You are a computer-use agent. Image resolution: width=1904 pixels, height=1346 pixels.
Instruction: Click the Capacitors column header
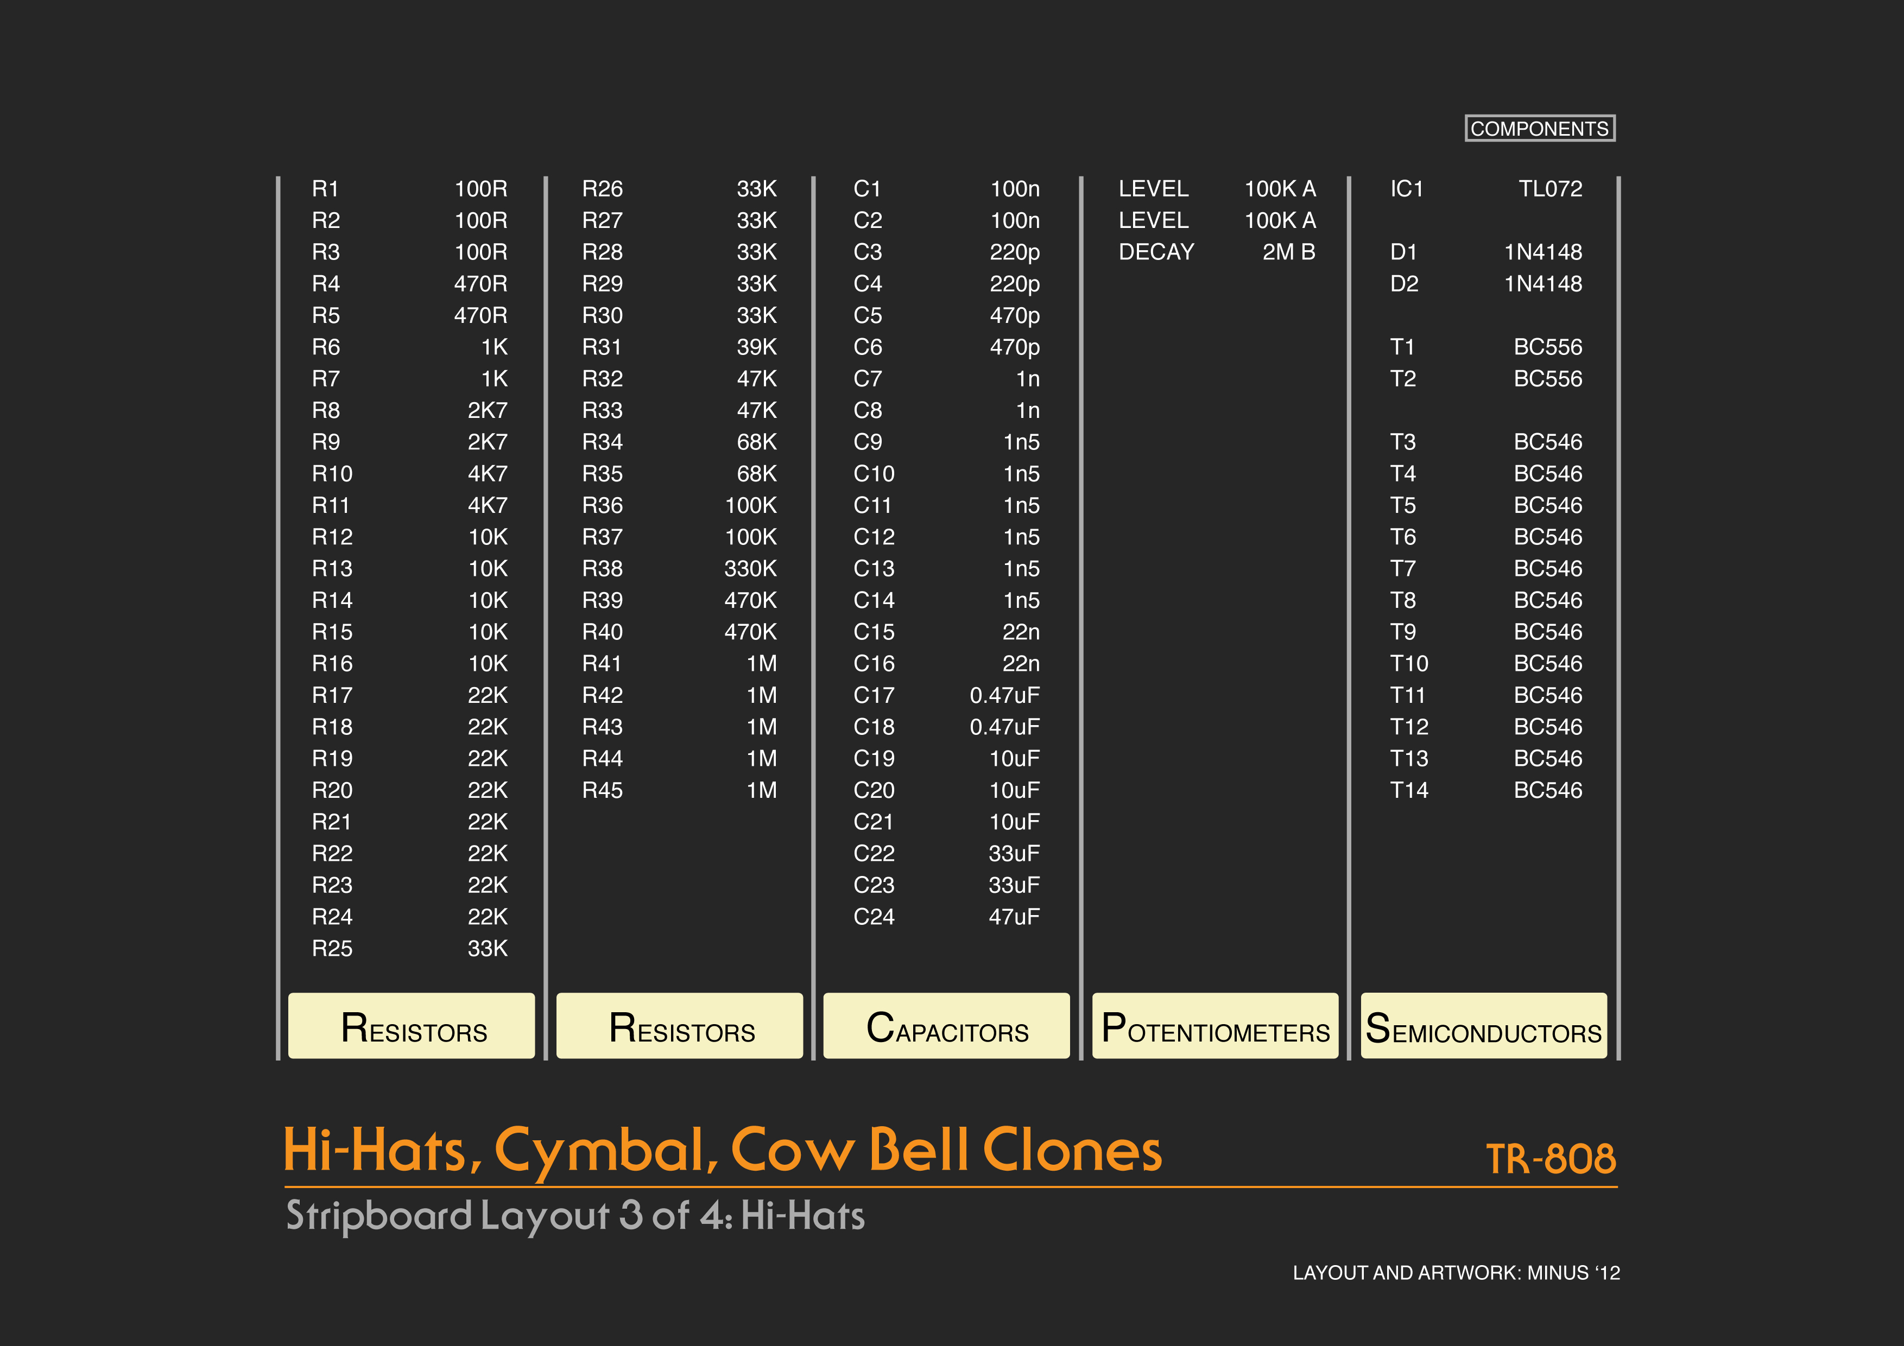pos(946,1026)
